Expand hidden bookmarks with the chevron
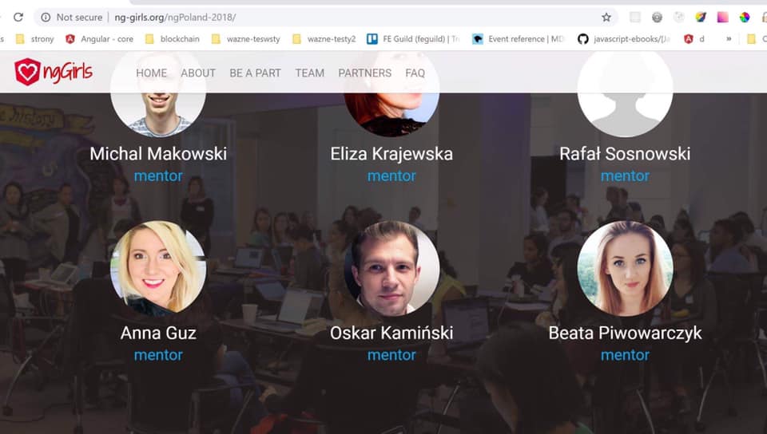The height and width of the screenshot is (434, 767). 729,39
